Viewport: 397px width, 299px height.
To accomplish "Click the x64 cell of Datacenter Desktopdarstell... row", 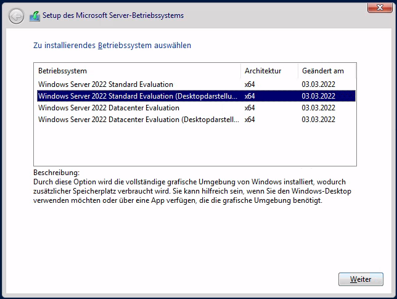I will point(250,119).
